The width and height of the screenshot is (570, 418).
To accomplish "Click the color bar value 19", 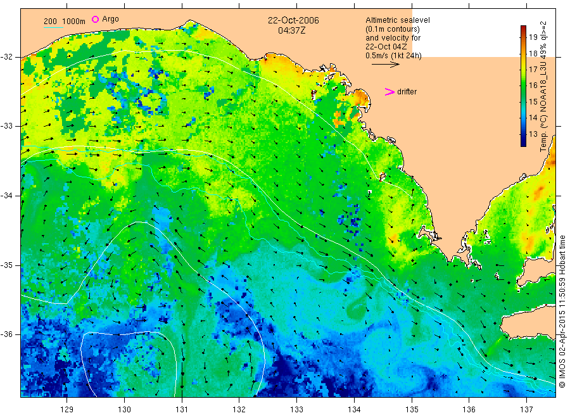I will (533, 37).
